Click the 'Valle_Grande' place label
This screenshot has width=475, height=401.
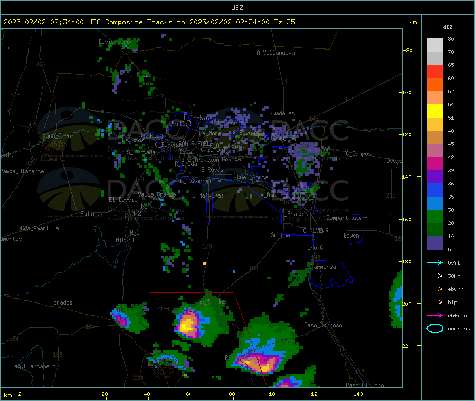[157, 194]
